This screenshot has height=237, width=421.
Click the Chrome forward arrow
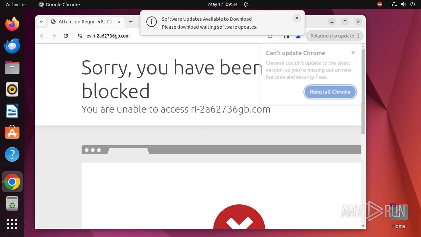54,36
